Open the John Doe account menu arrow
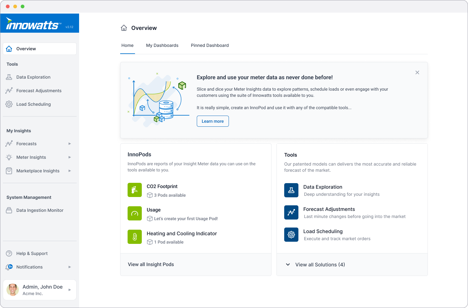Screen dimensions: 468x308 coord(70,290)
